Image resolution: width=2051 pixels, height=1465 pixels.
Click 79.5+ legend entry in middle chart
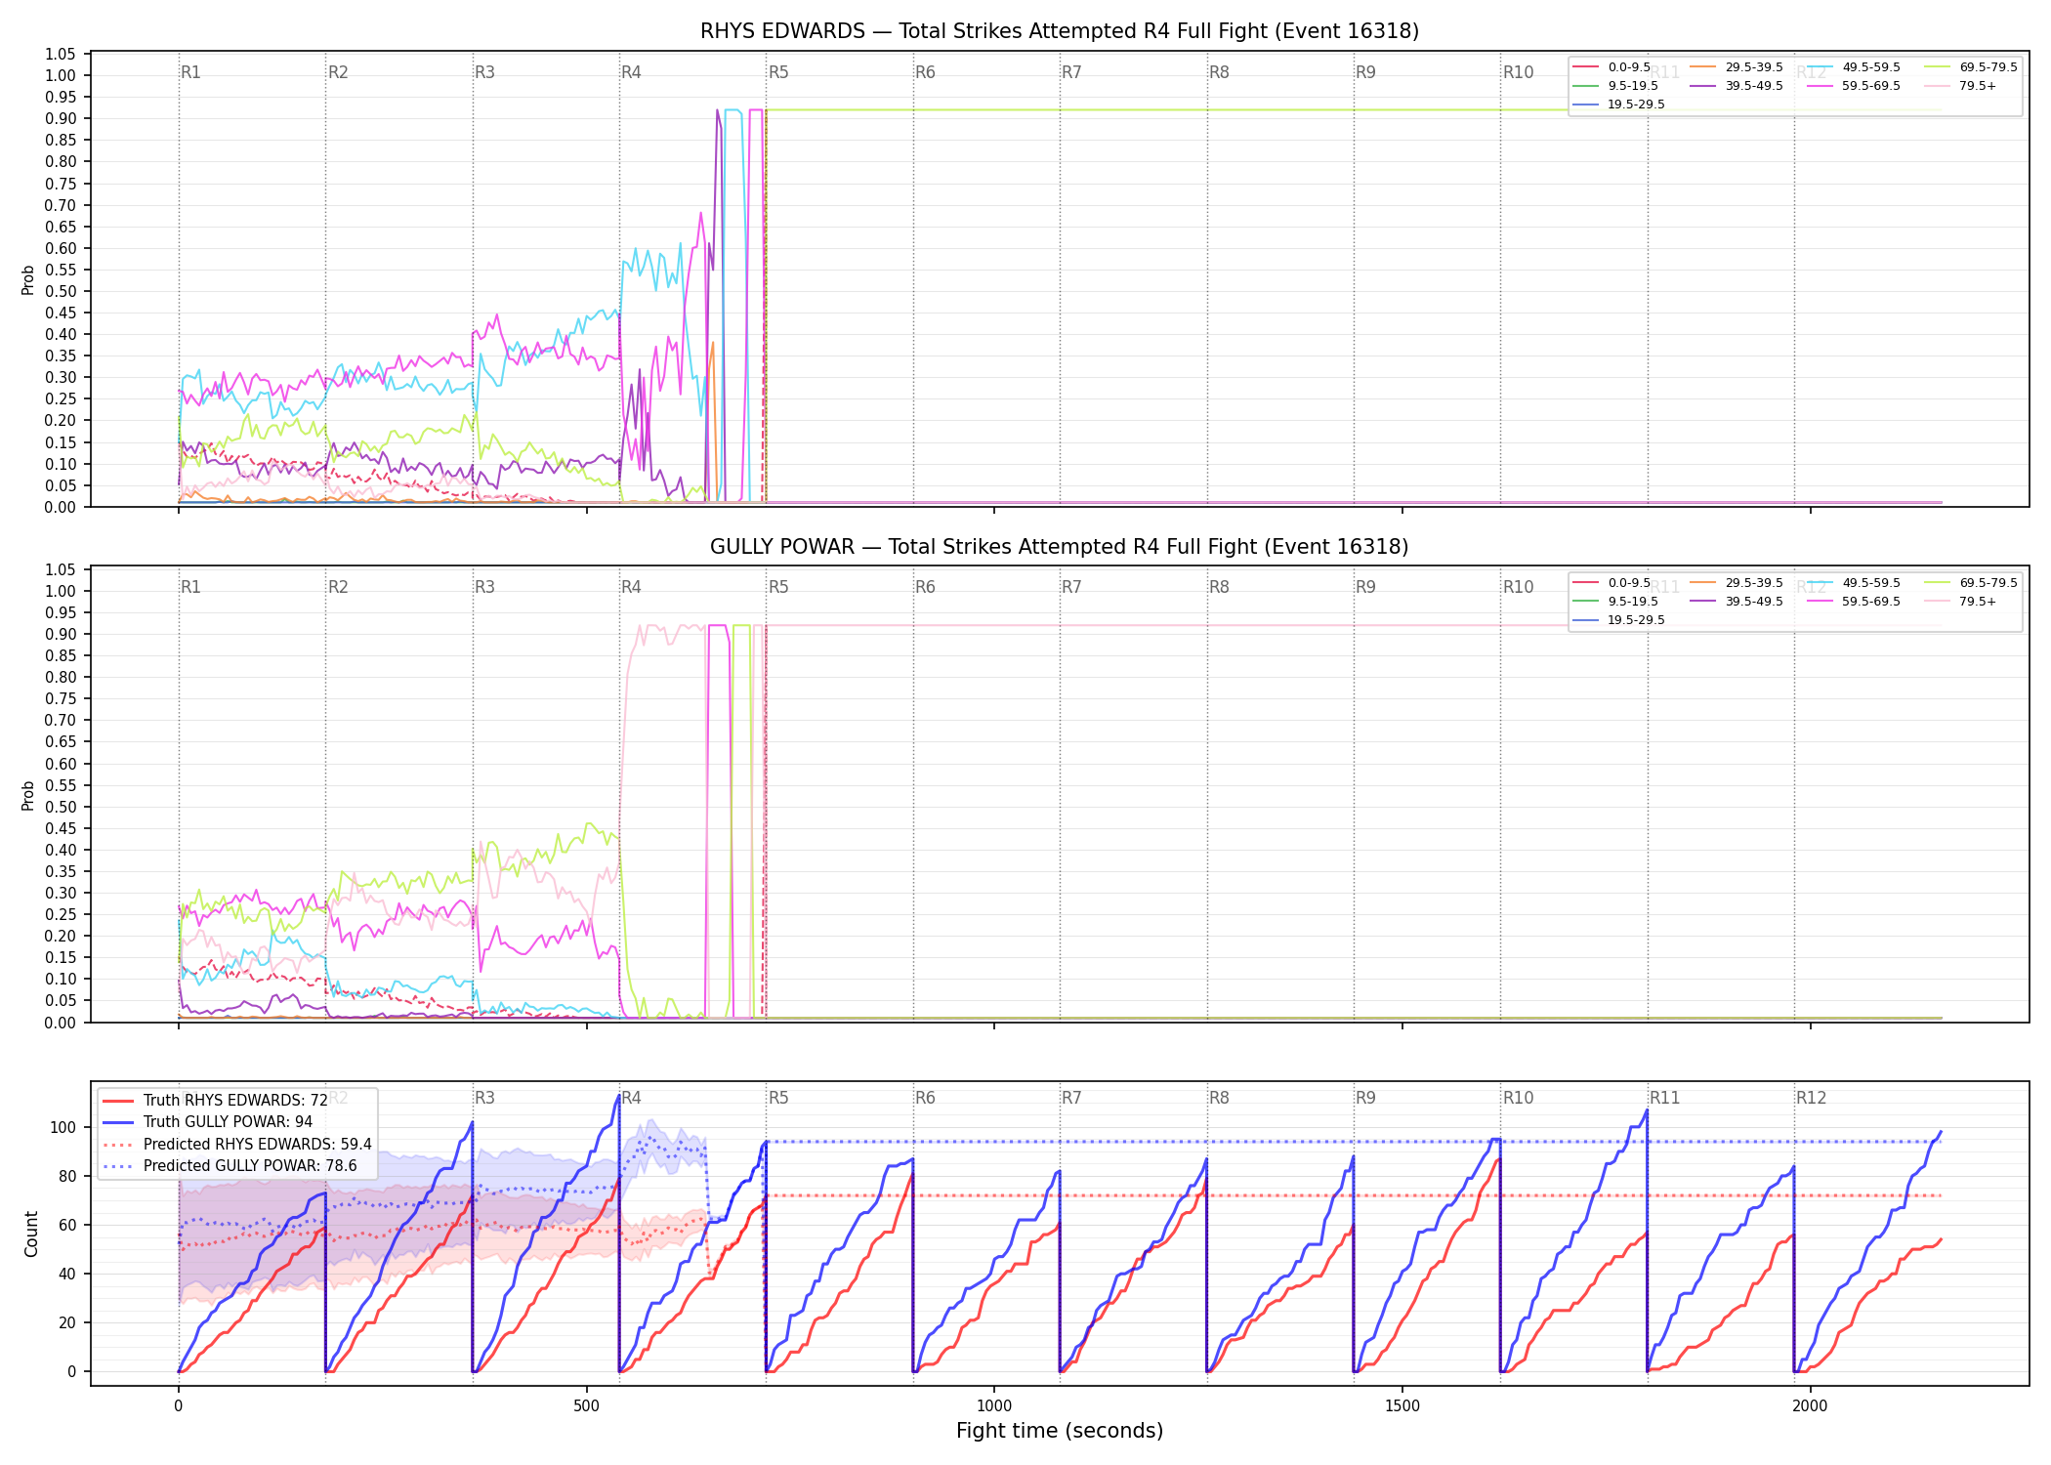pyautogui.click(x=1960, y=602)
